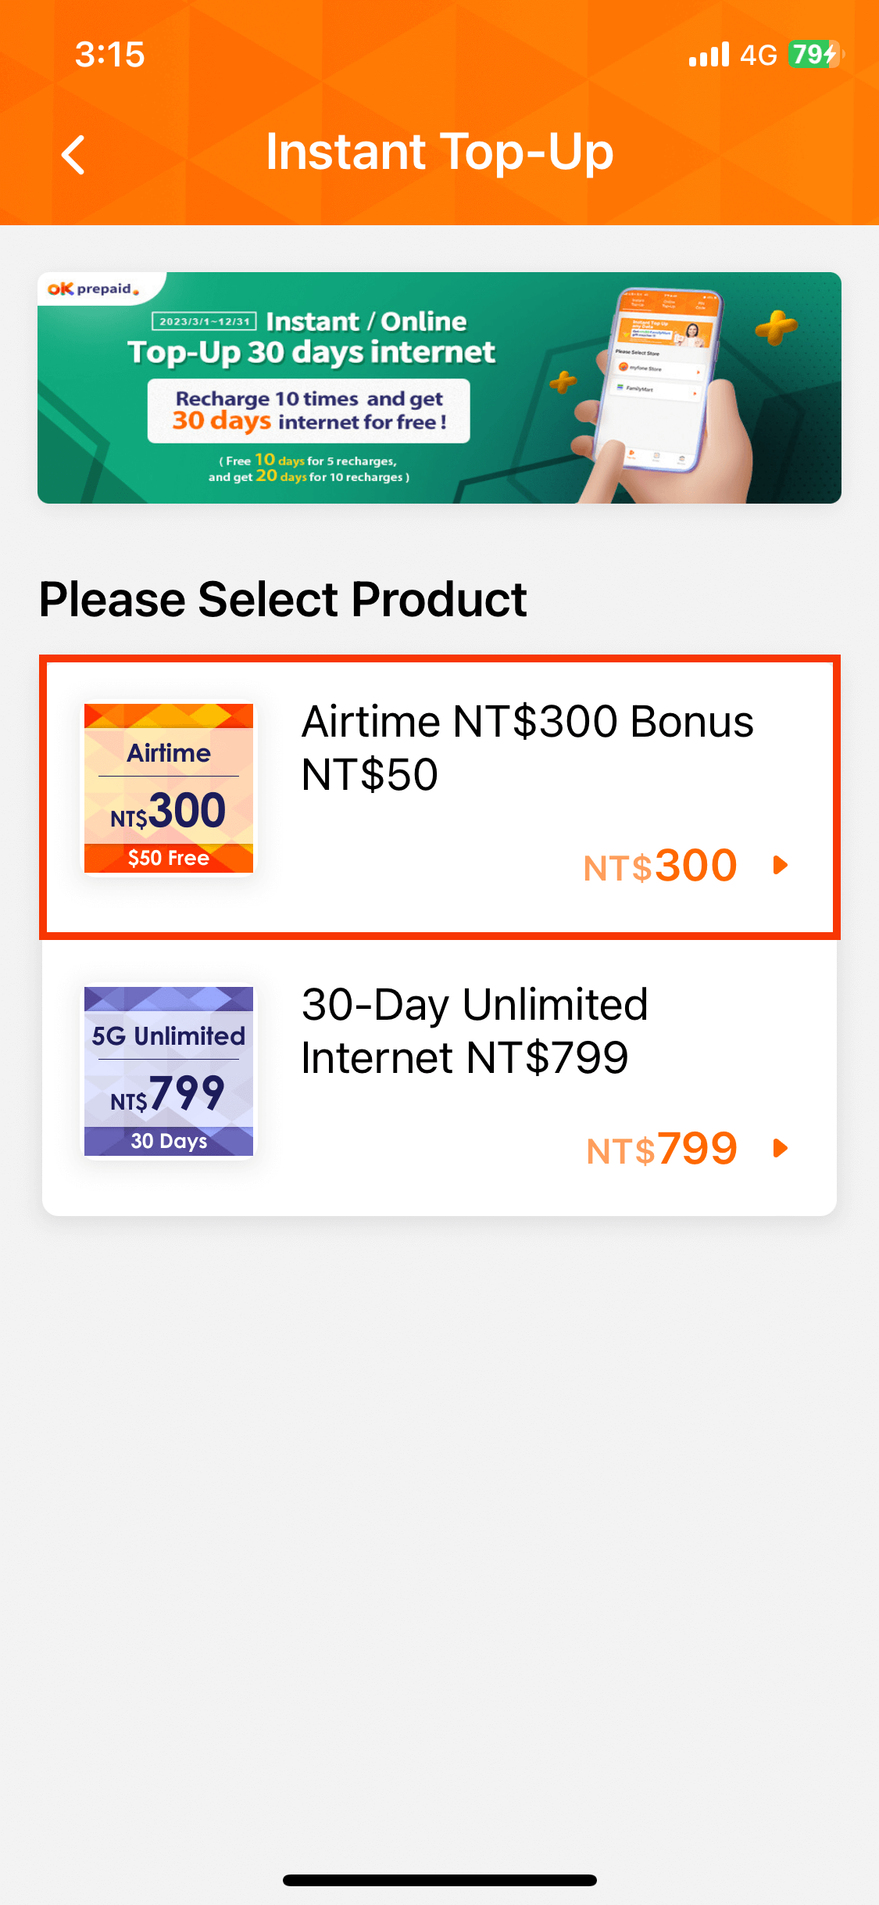This screenshot has height=1905, width=879.
Task: Tap the Instant Top-Up header title
Action: (440, 151)
